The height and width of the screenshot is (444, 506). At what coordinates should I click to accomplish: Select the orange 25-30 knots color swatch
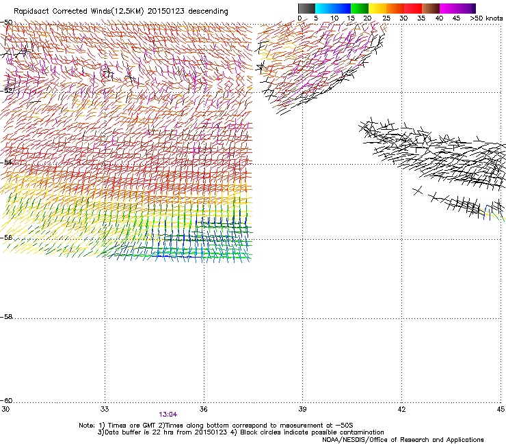[395, 8]
